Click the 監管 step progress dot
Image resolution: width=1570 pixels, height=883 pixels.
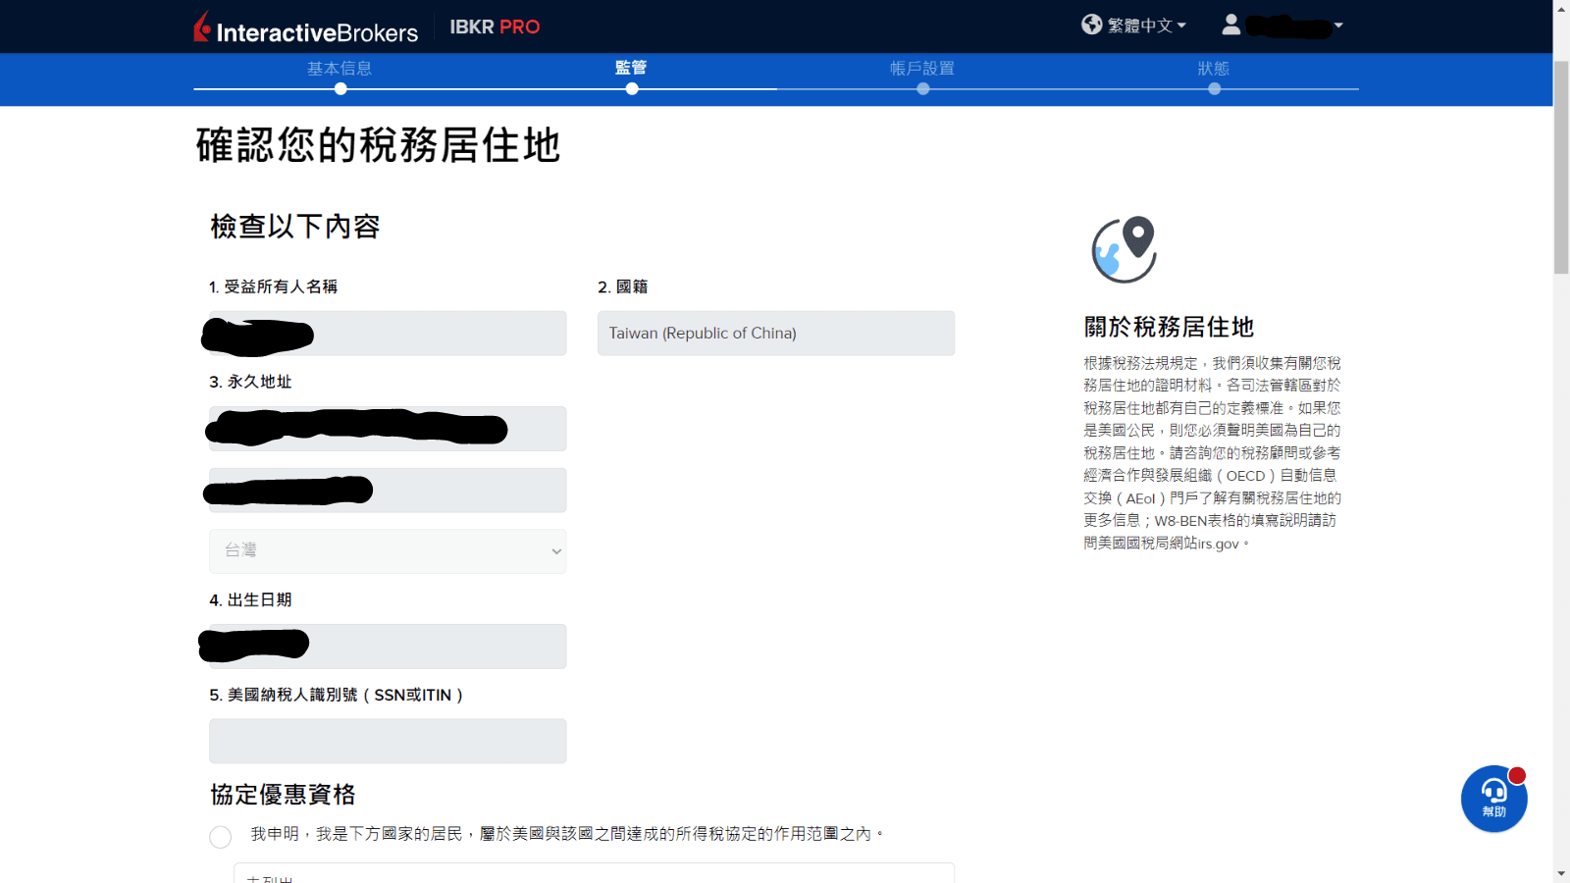(x=632, y=88)
